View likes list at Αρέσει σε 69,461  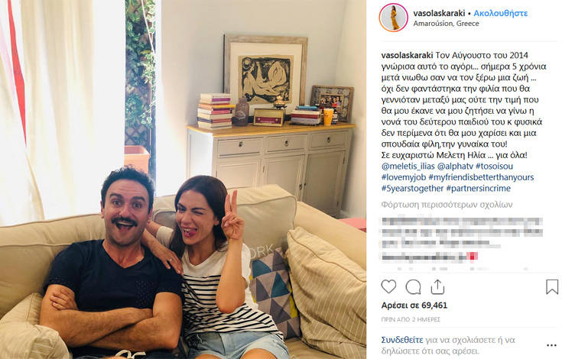pos(414,306)
